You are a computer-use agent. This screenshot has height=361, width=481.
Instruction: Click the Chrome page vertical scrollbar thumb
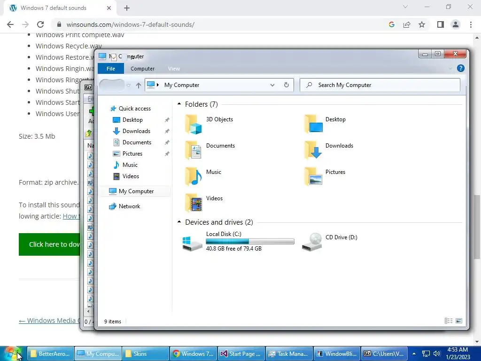tap(477, 227)
